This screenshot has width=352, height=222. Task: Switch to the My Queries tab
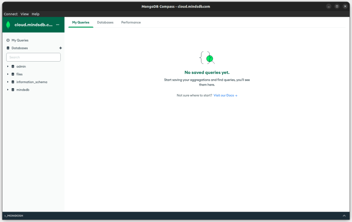coord(80,22)
